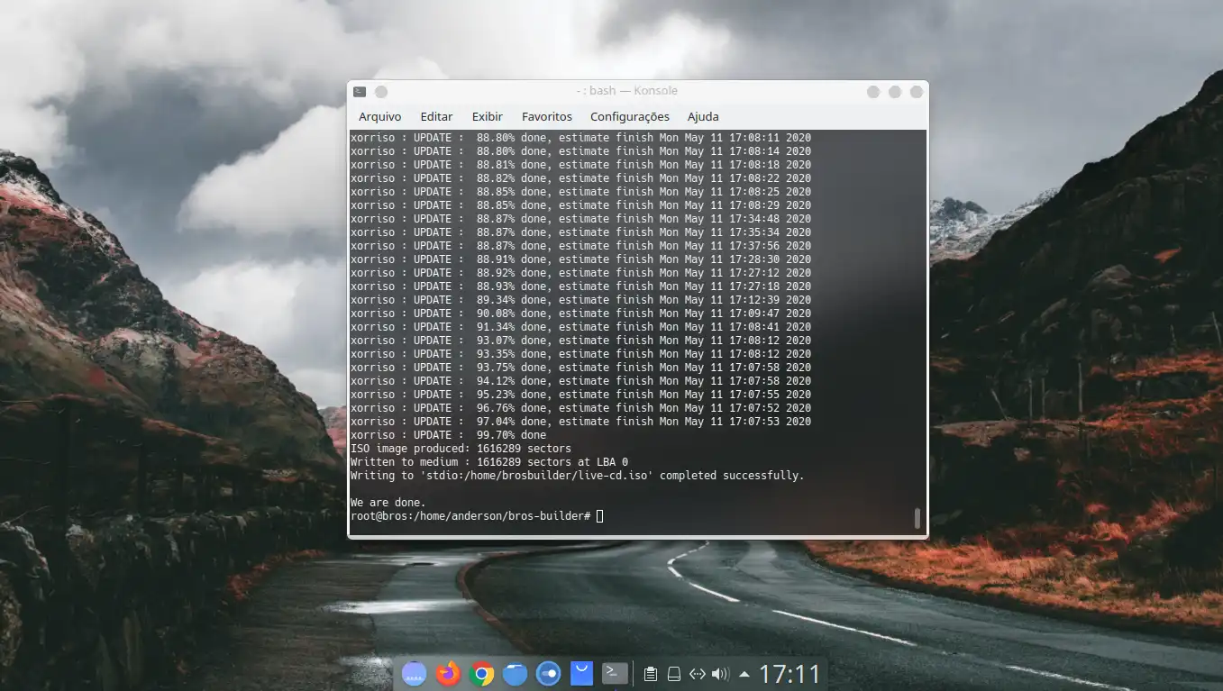Screen dimensions: 1223x691
Task: Open the Favoritos menu
Action: pos(547,116)
